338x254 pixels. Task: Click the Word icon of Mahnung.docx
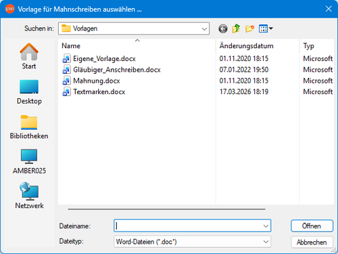[x=66, y=81]
